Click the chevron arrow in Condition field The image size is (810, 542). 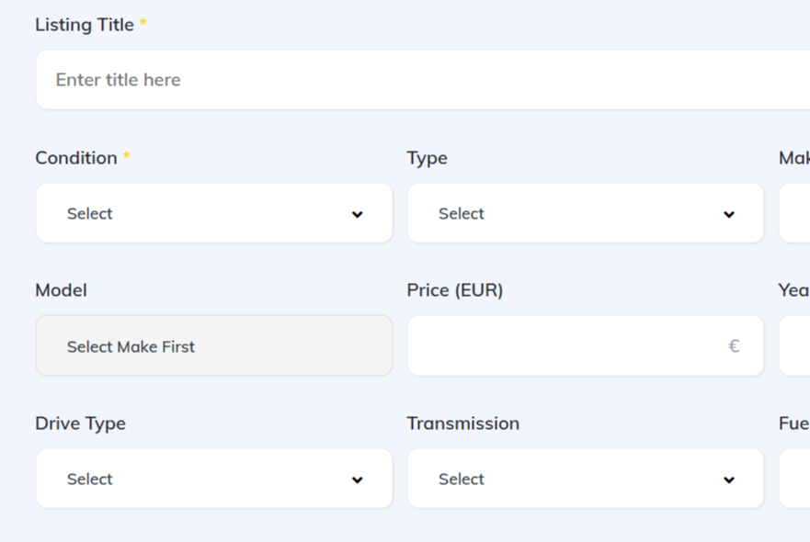click(x=358, y=215)
